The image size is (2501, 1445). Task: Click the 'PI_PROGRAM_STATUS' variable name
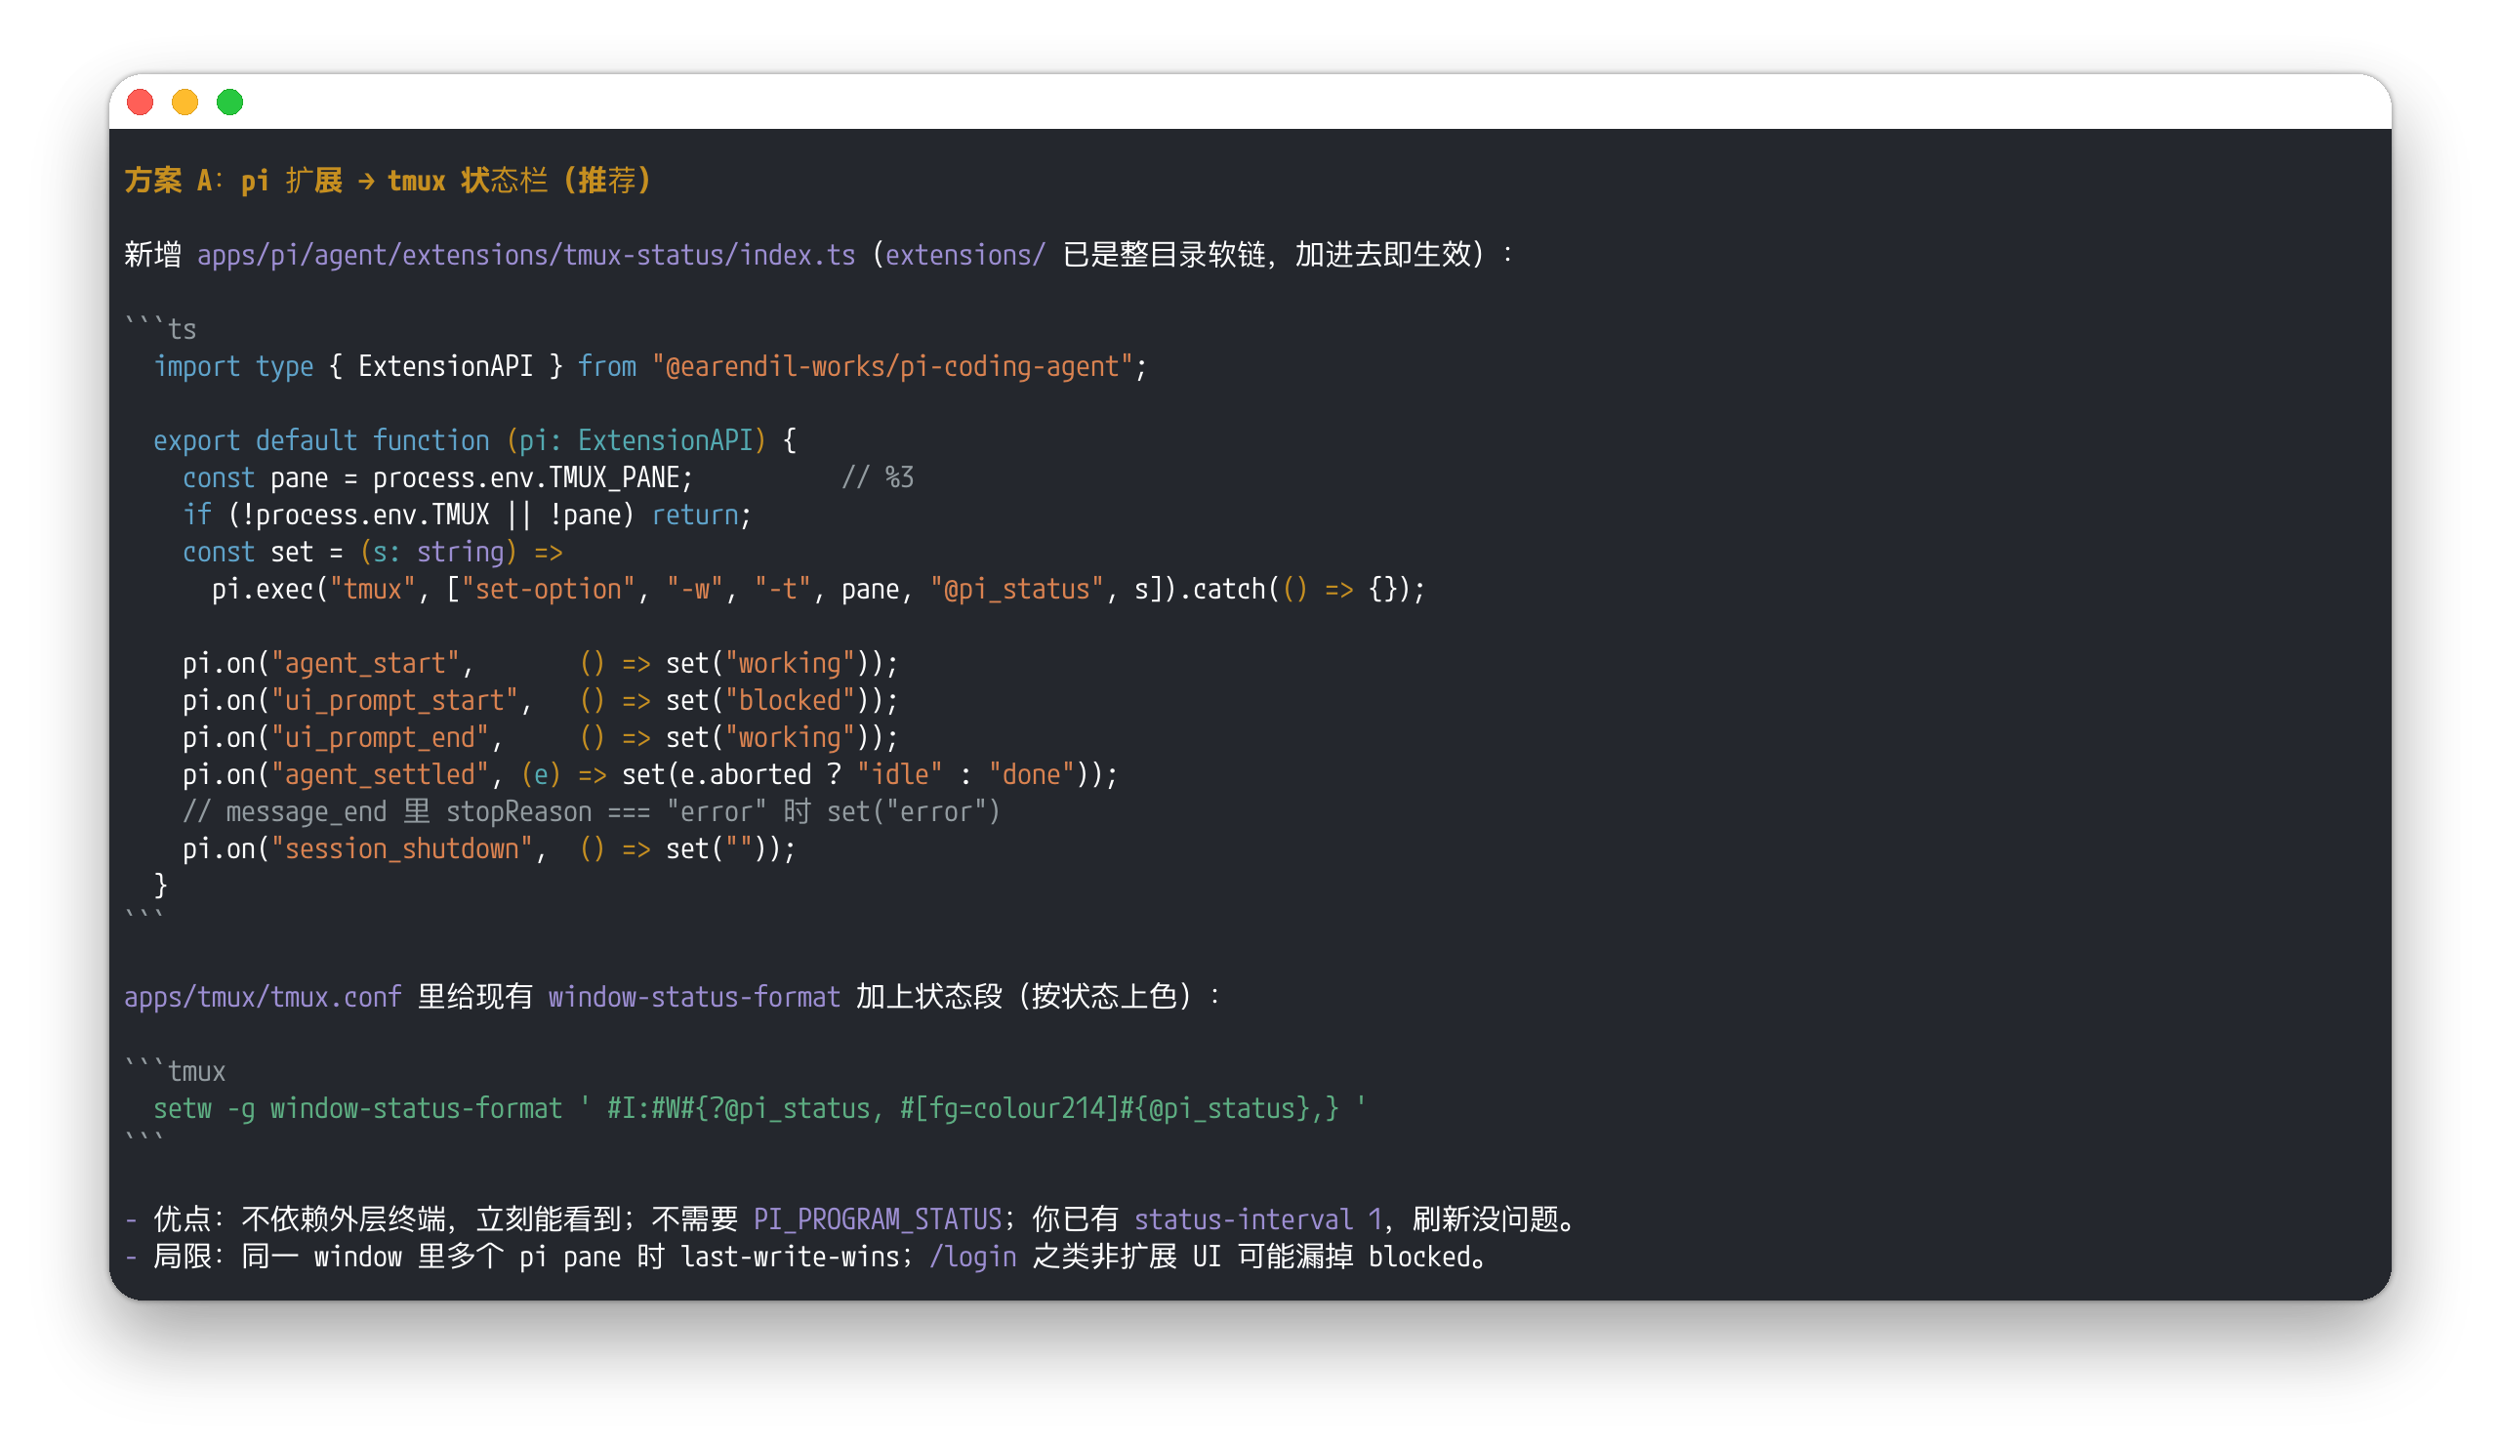[x=877, y=1218]
